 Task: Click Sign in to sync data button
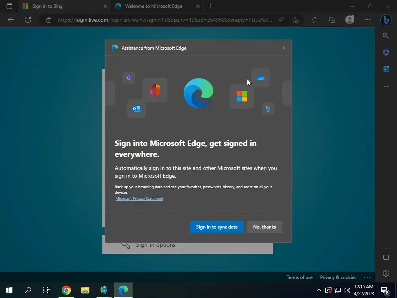coord(217,227)
